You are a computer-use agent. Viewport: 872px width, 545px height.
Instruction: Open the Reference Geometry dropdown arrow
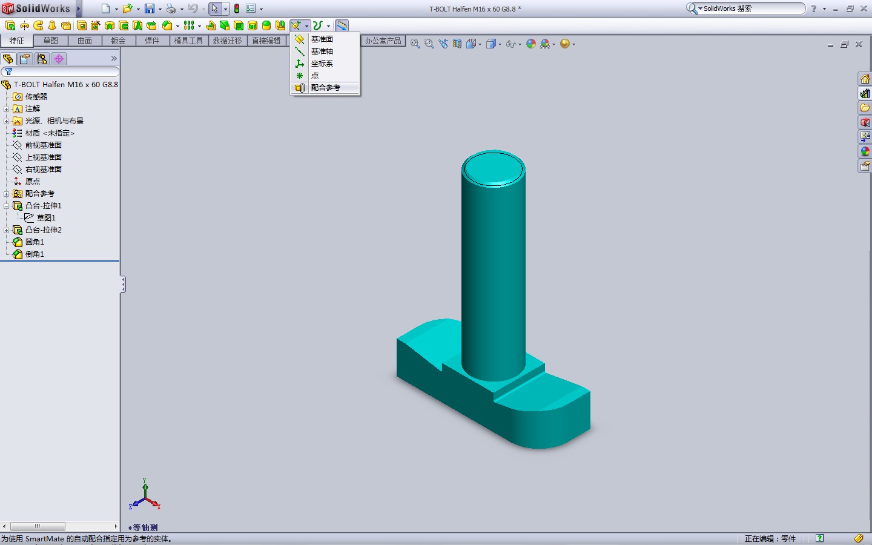[306, 26]
